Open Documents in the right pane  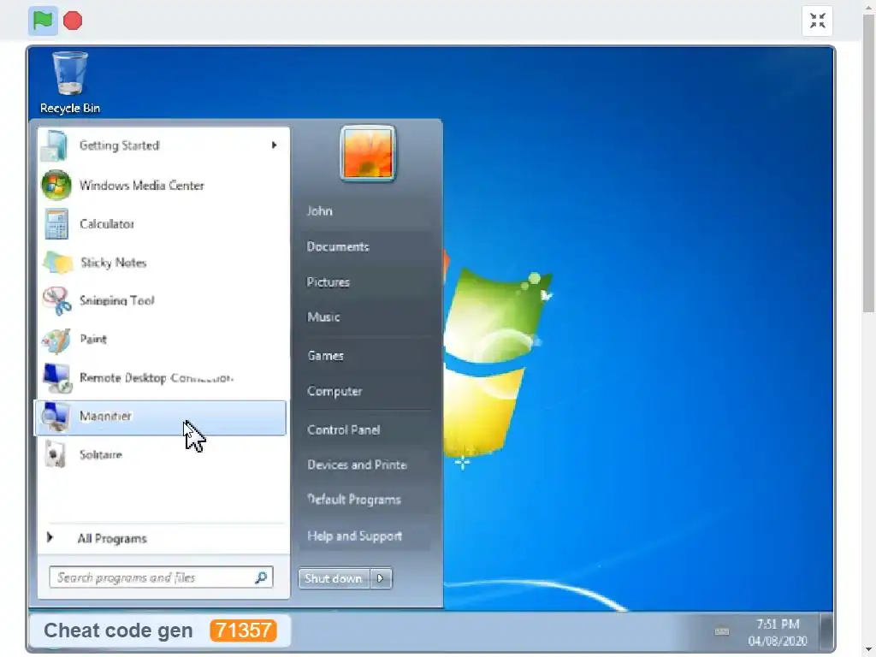pyautogui.click(x=338, y=247)
